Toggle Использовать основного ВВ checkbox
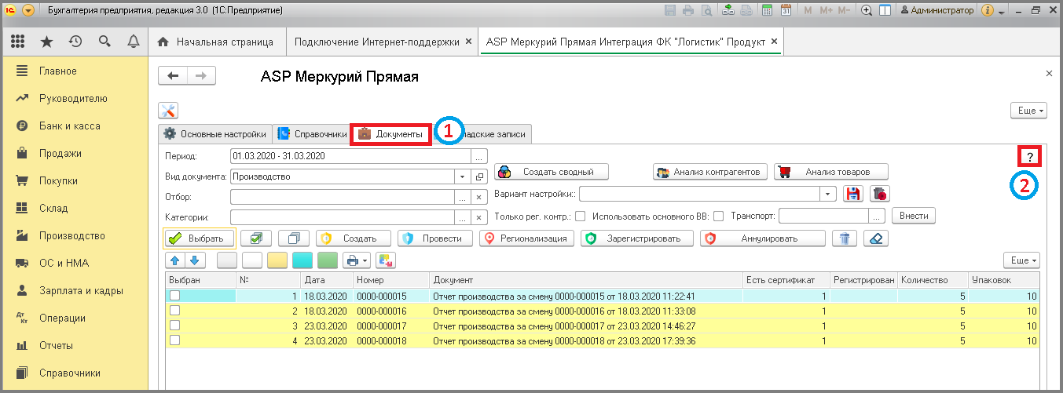The image size is (1063, 393). [x=718, y=217]
